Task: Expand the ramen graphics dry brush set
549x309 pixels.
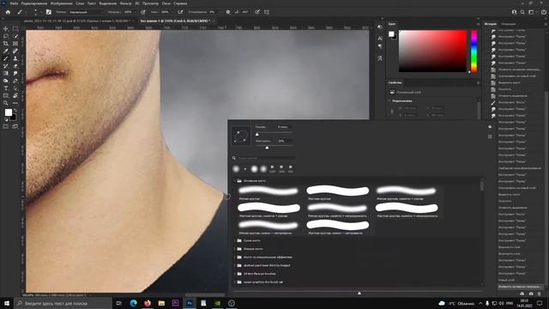Action: pos(234,282)
